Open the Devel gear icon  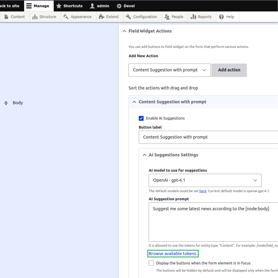[119, 6]
